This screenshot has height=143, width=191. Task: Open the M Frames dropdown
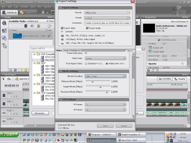pyautogui.click(x=105, y=104)
